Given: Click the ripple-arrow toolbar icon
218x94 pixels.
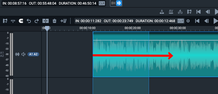Looking at the screenshot, I should (63, 21).
